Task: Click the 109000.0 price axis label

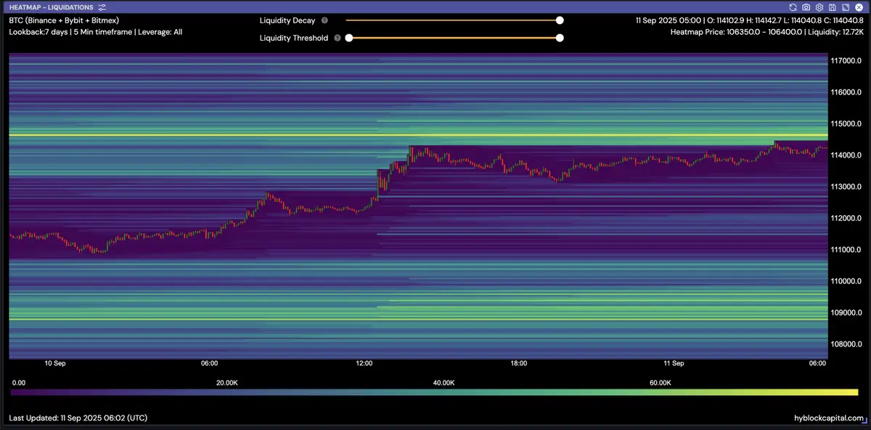Action: [845, 313]
